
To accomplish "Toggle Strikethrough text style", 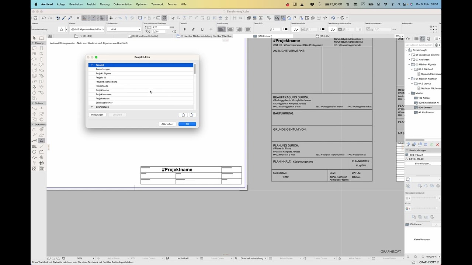I will click(211, 29).
